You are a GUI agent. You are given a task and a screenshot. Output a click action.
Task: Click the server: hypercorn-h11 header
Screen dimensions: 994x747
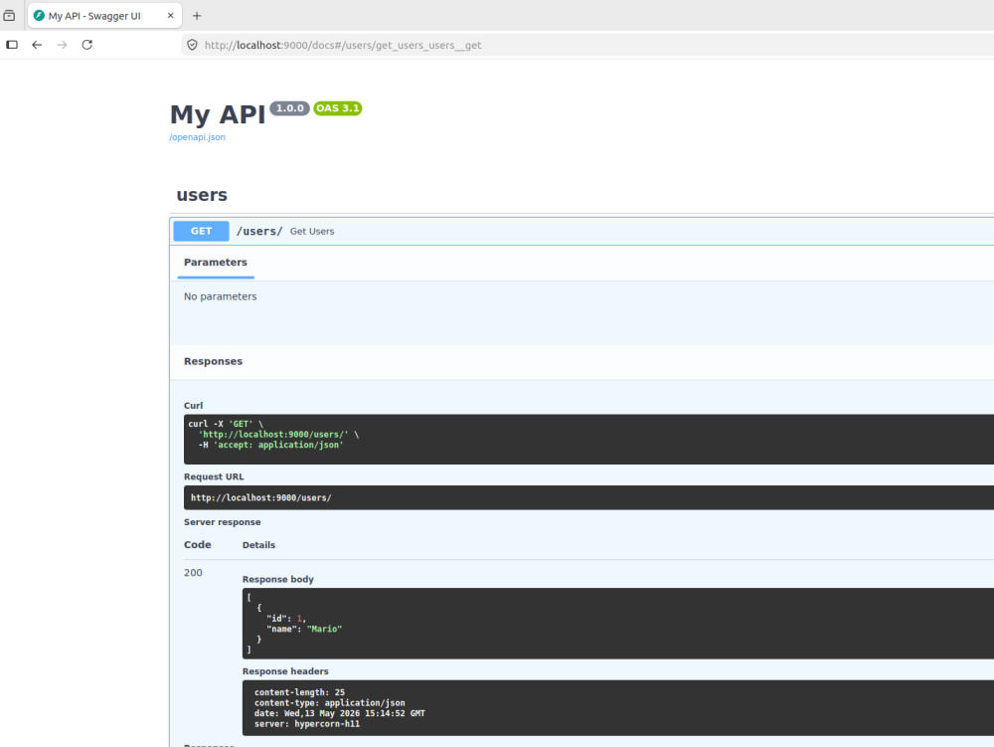[x=307, y=724]
